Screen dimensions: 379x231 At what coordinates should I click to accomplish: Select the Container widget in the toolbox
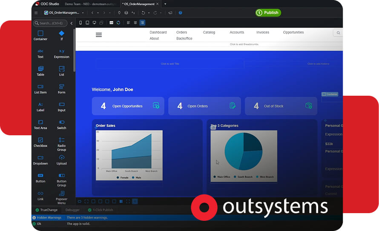tap(40, 35)
